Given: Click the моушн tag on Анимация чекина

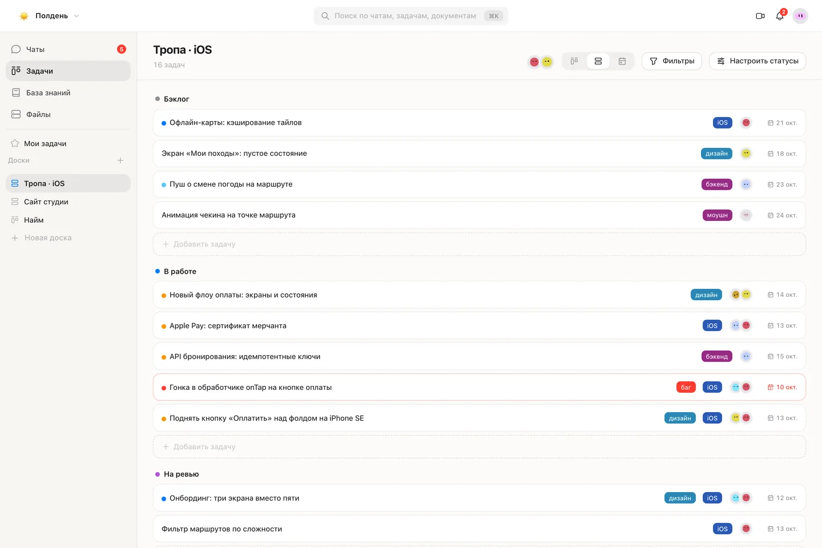Looking at the screenshot, I should click(717, 215).
